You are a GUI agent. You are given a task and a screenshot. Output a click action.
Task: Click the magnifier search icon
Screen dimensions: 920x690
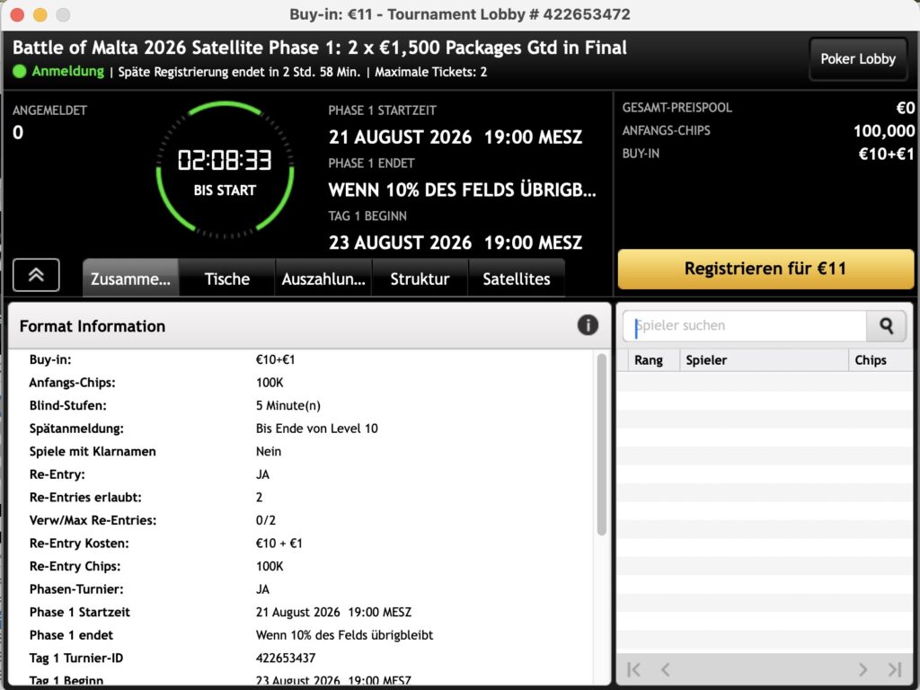886,325
